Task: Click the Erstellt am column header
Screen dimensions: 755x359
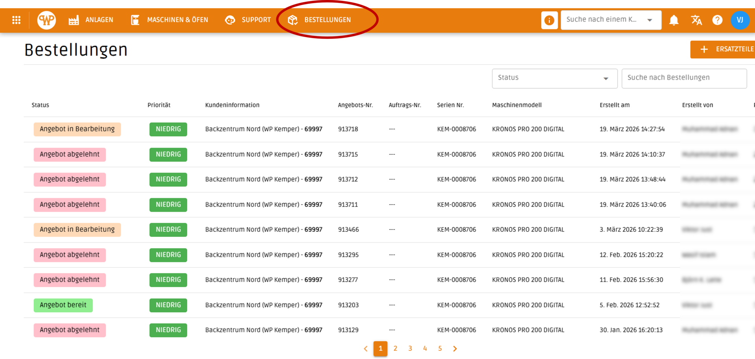Action: [x=615, y=105]
